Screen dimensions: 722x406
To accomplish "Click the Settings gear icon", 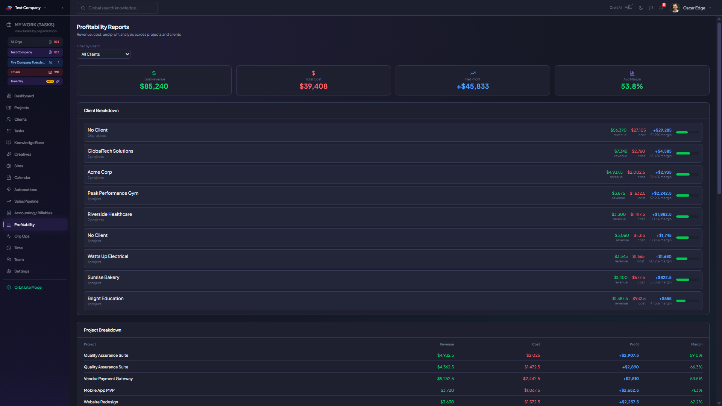I will [9, 271].
